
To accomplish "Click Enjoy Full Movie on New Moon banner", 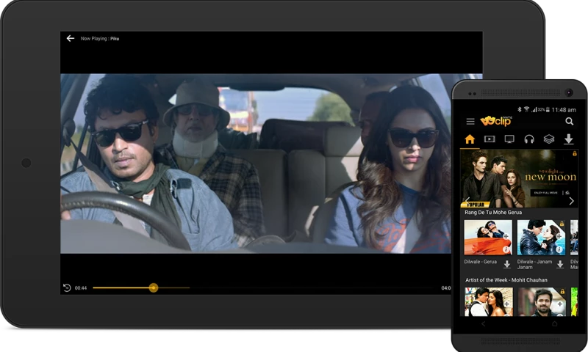I will (x=545, y=193).
